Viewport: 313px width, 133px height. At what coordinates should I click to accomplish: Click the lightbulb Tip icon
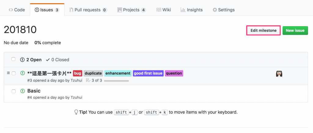point(76,112)
